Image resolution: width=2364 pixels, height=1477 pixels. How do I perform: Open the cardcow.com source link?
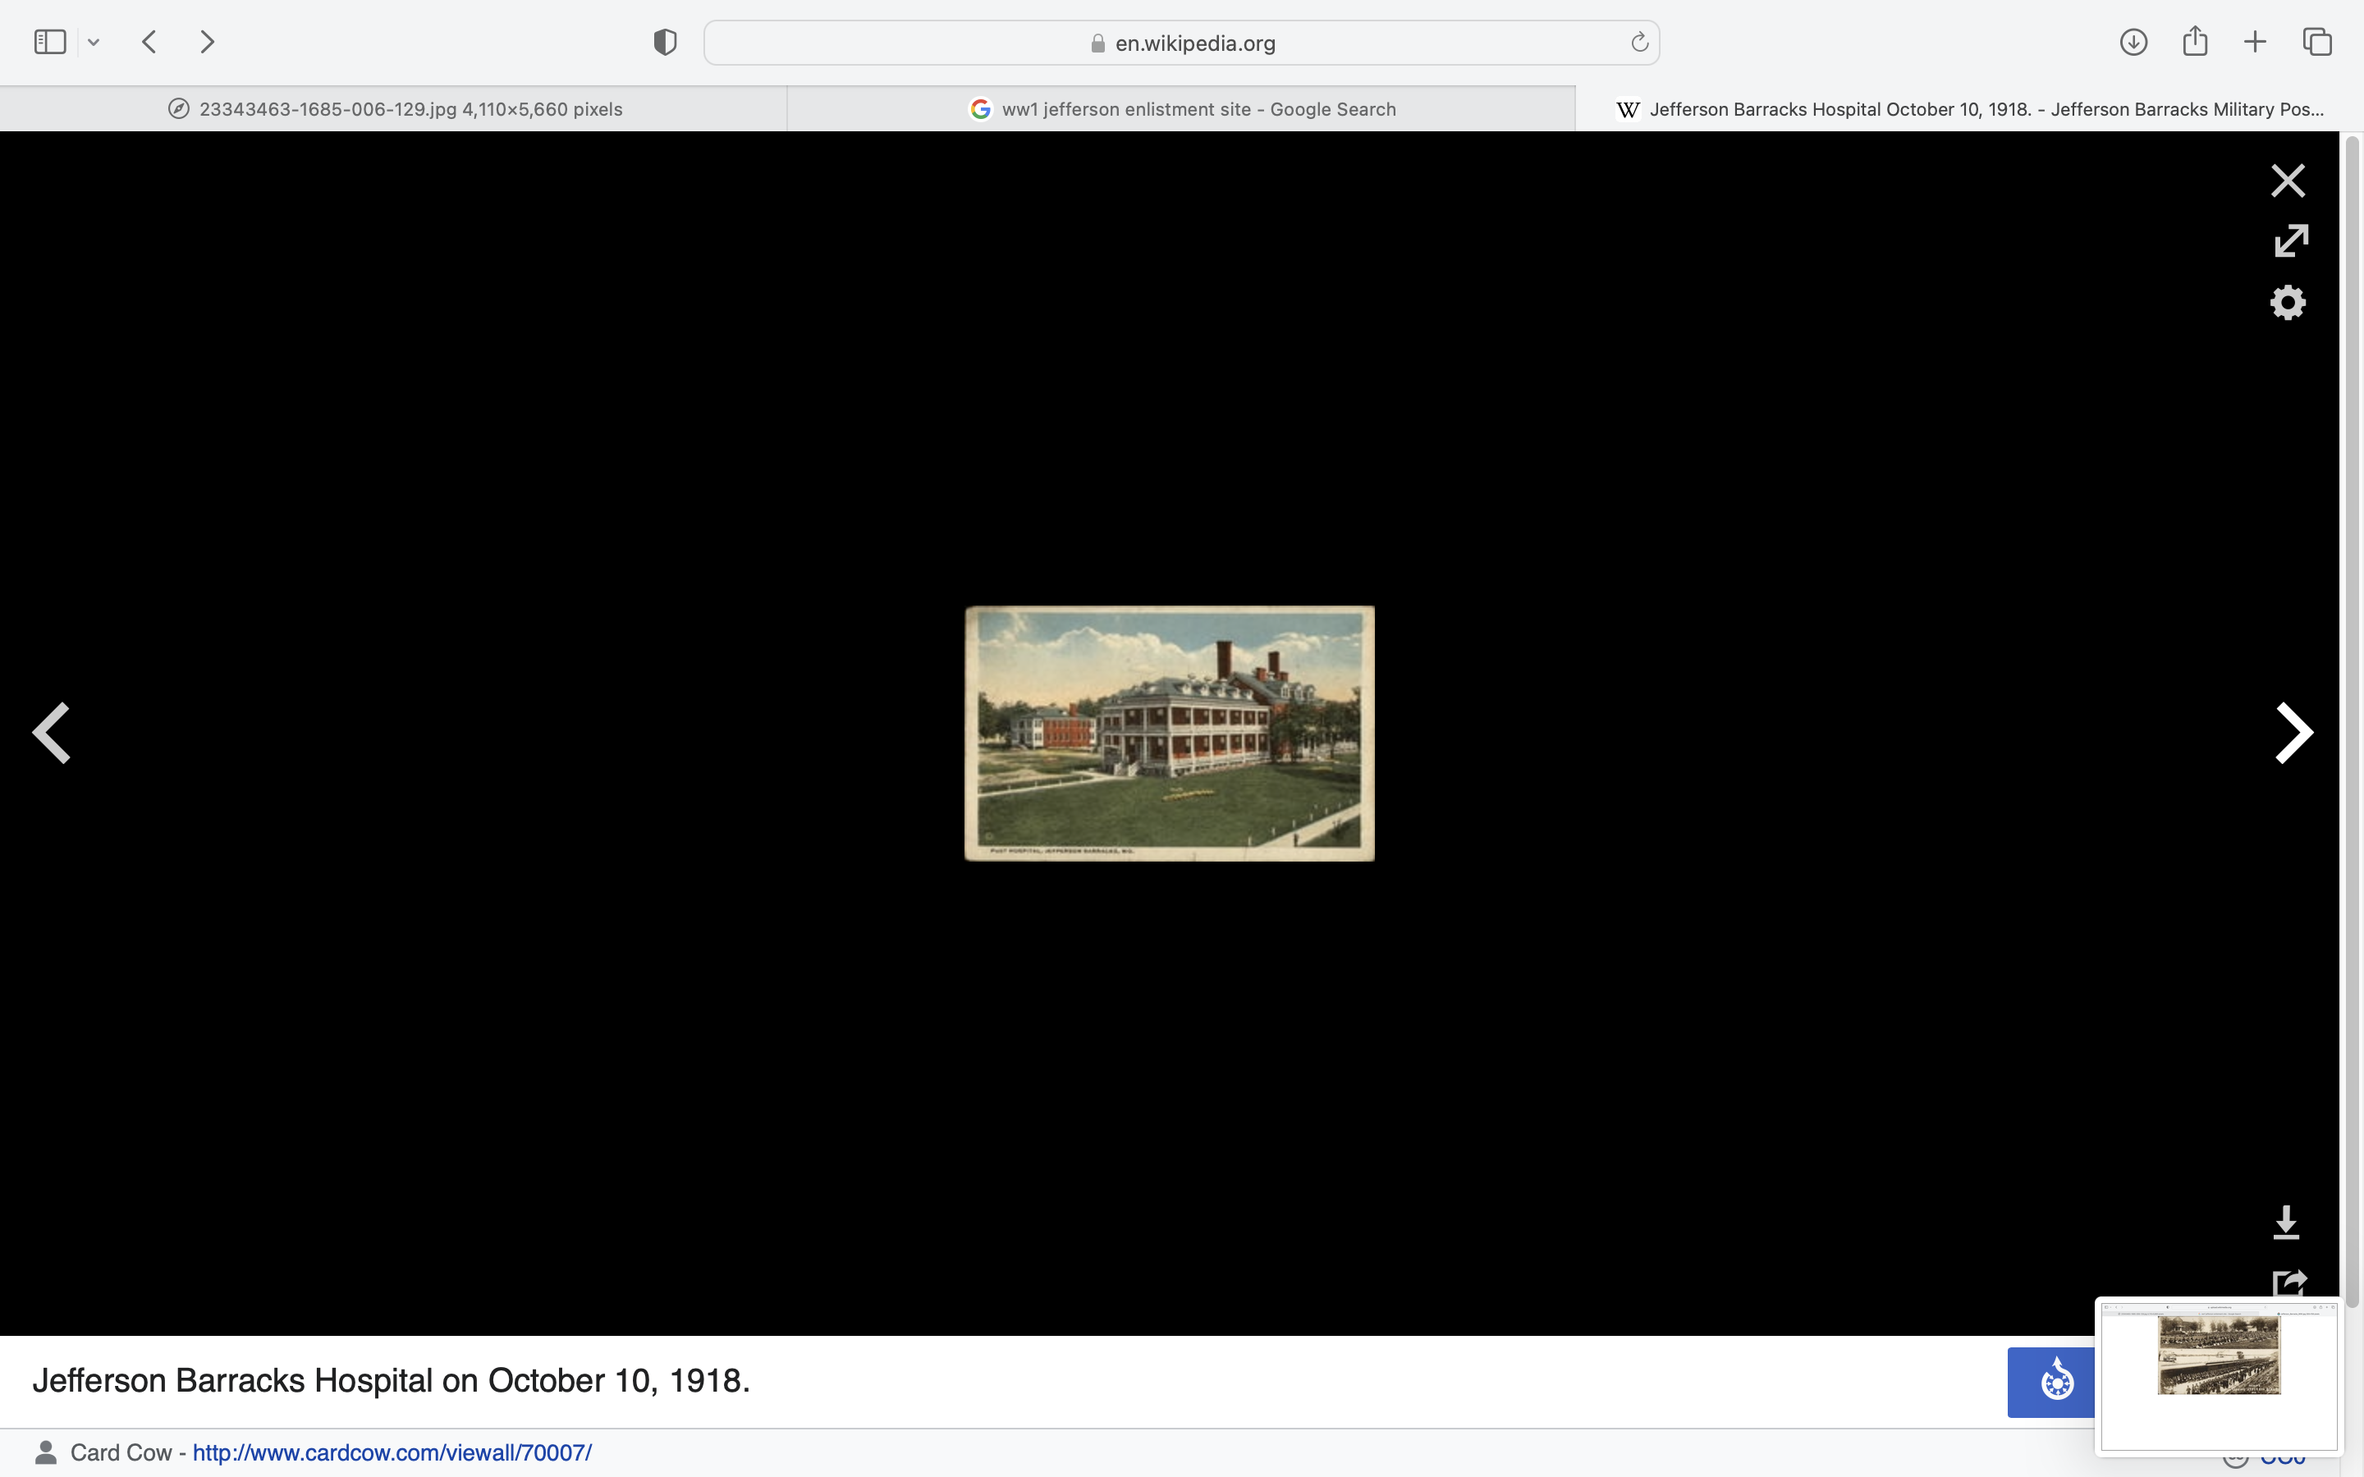(392, 1452)
